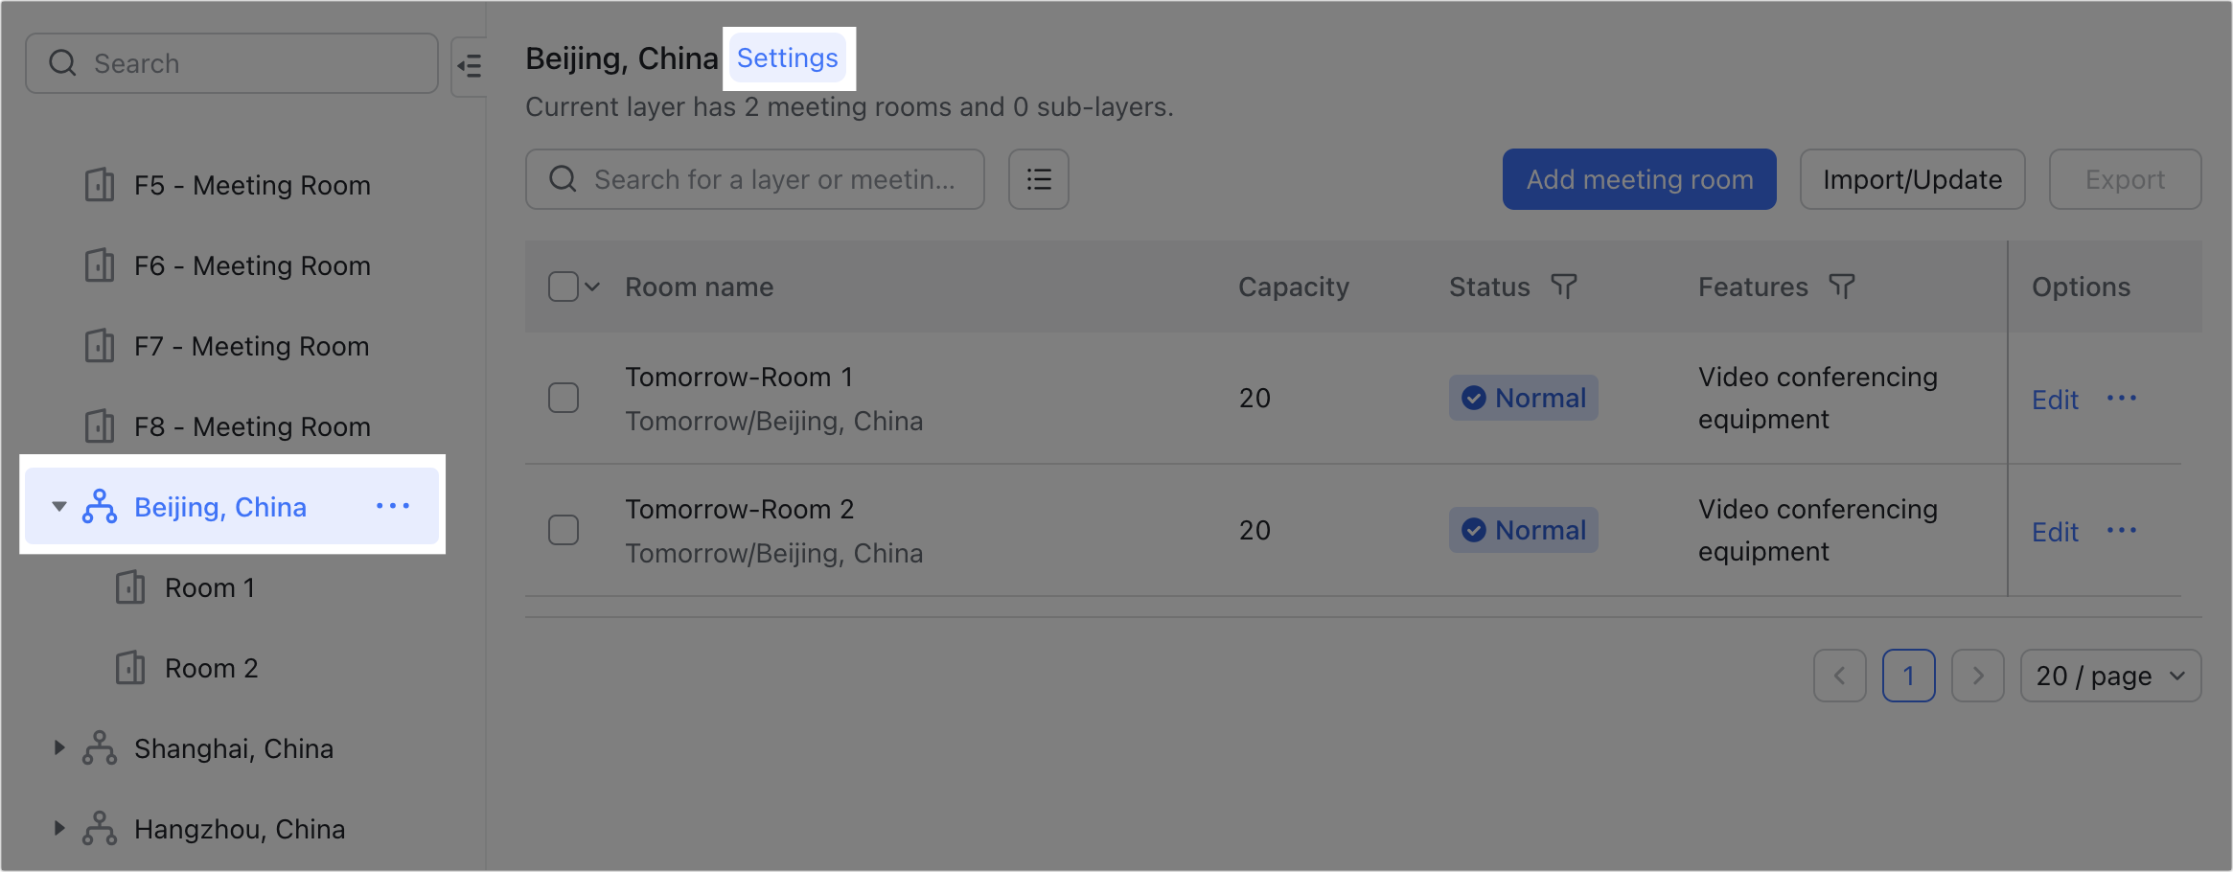
Task: Check the checkbox for Tomorrow-Room 2
Action: point(564,529)
